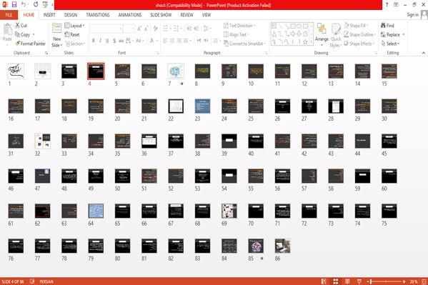The width and height of the screenshot is (428, 285).
Task: Reset the slide layout
Action: [x=72, y=34]
